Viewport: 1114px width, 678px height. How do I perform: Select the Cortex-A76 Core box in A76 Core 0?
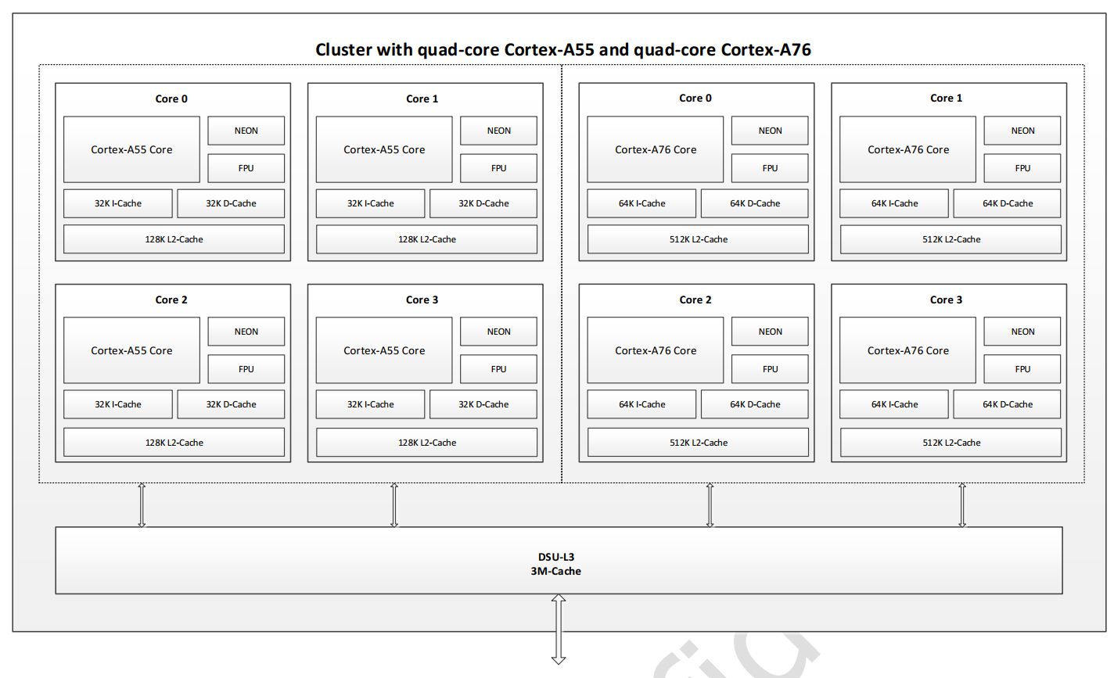(656, 149)
